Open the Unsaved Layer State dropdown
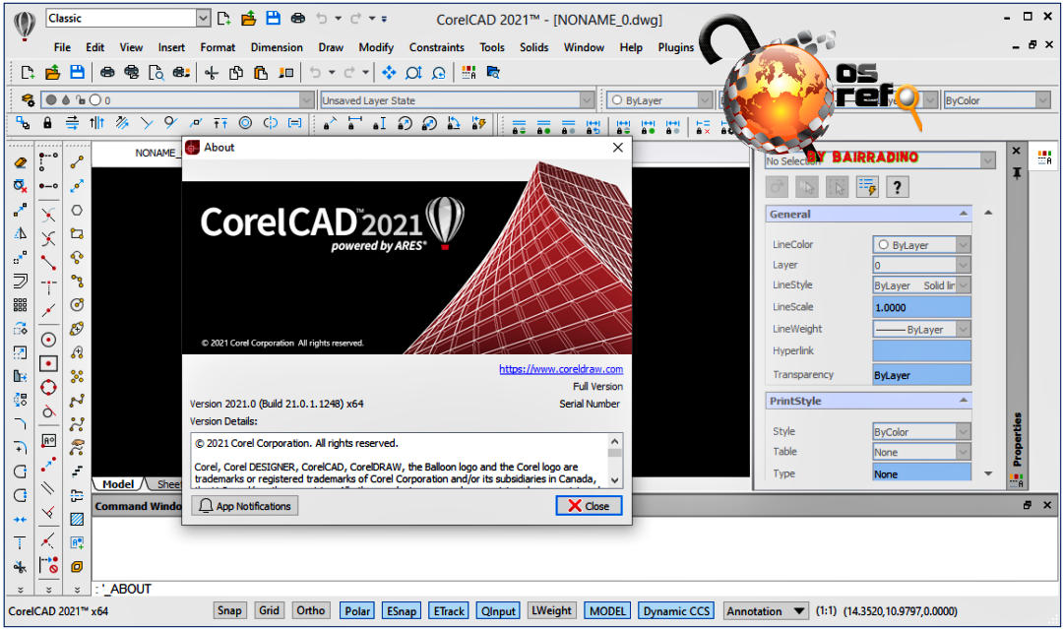The height and width of the screenshot is (629, 1063). tap(587, 100)
